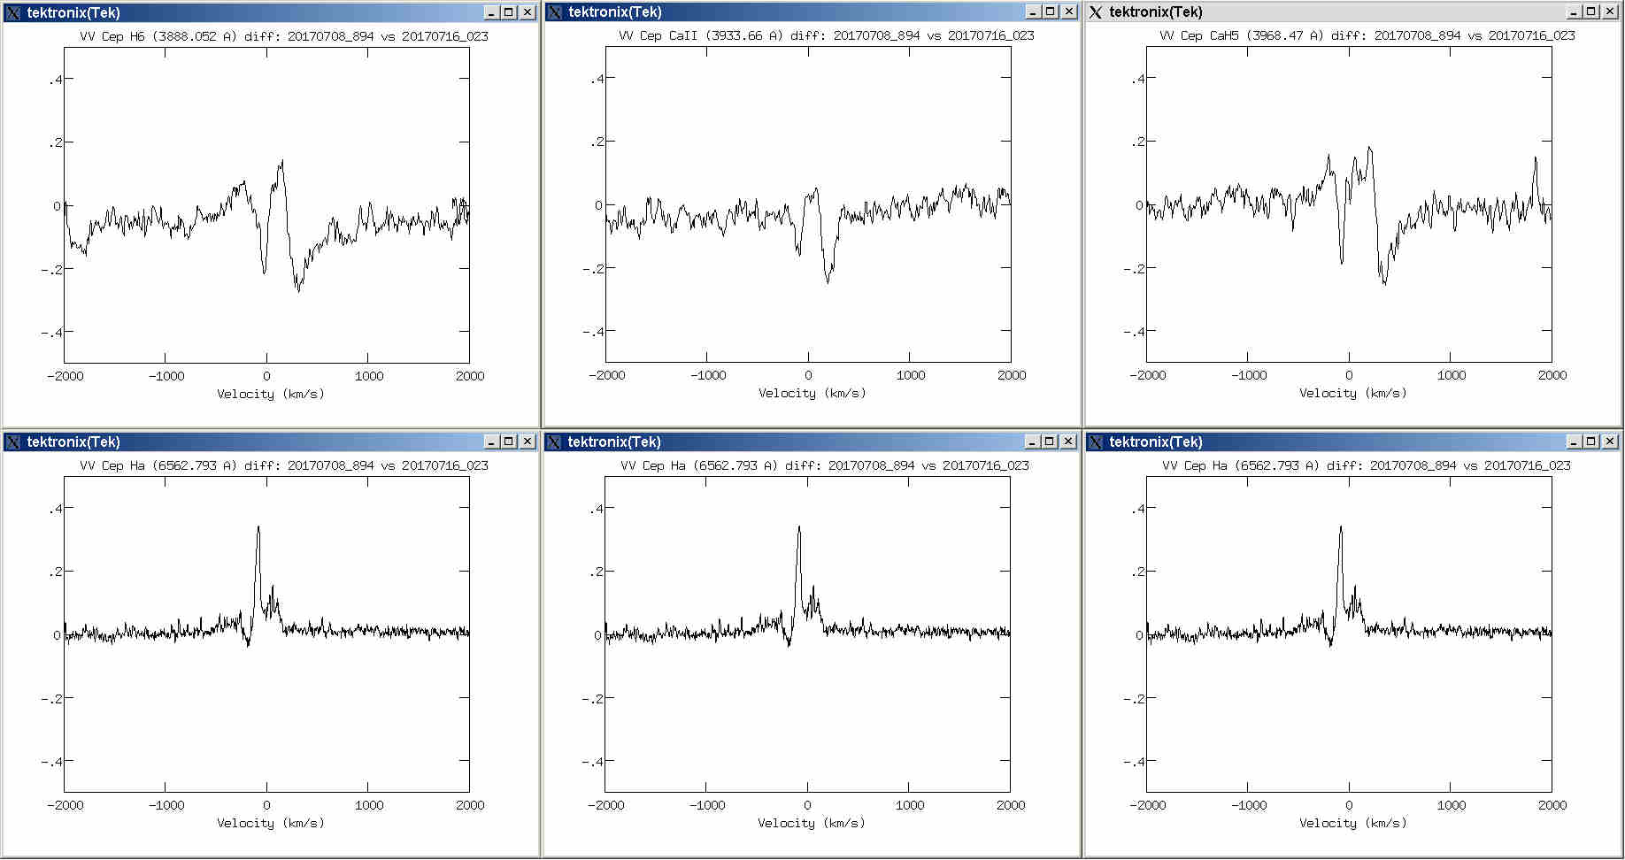1625x860 pixels.
Task: Minimize the CaII (3933.66 A) plot window
Action: click(1032, 12)
